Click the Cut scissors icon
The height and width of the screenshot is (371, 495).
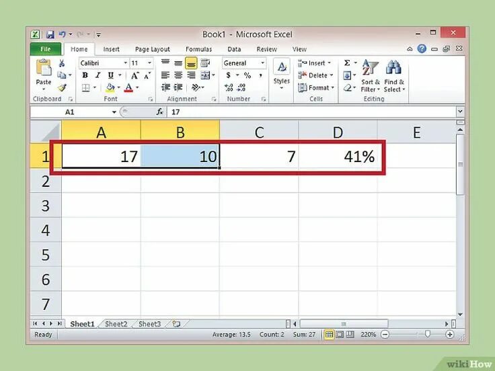tap(62, 63)
